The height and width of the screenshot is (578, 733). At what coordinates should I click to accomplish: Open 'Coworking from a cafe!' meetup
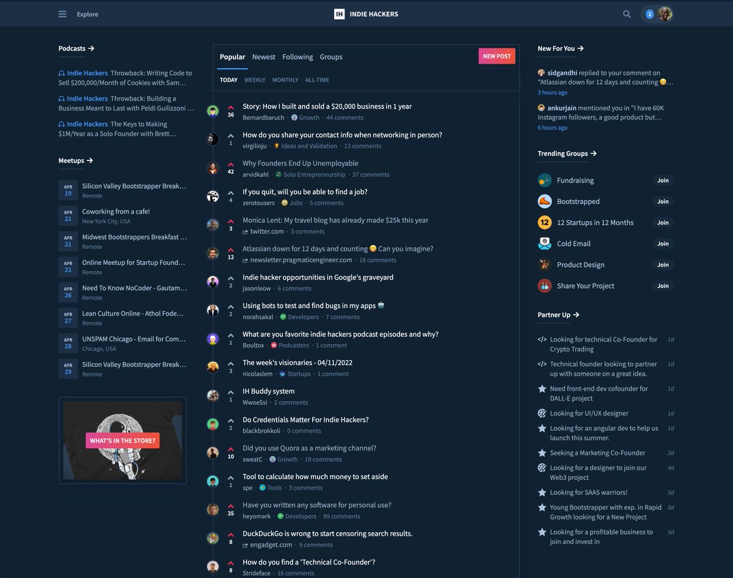(116, 211)
